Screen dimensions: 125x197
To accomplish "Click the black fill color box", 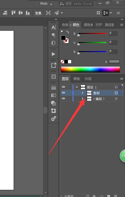I will (63, 38).
